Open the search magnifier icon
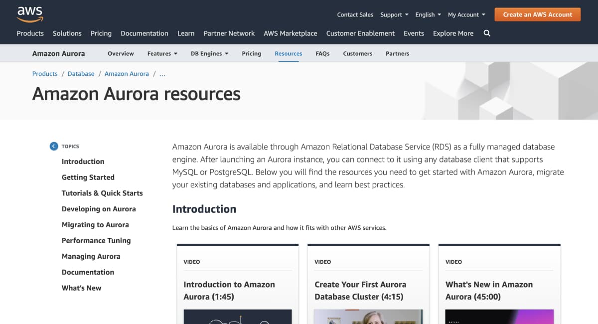 487,33
